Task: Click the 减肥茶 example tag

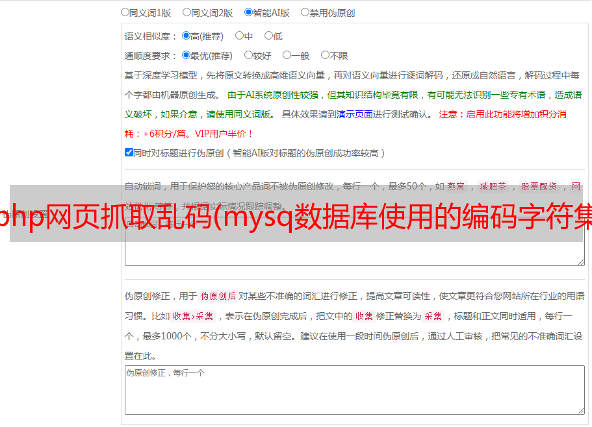Action: point(493,186)
